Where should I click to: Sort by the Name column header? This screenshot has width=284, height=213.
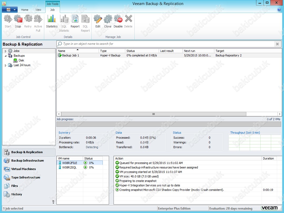(78, 51)
